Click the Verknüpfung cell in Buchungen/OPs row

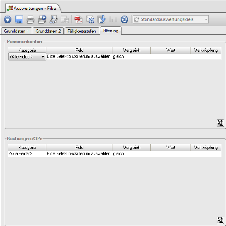[206, 154]
